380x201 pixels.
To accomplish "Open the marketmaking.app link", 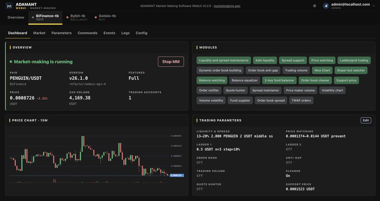I will (227, 6).
